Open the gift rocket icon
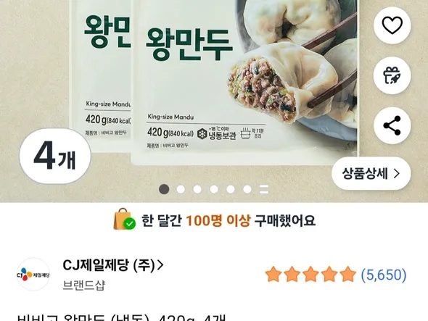Viewport: 428px width, 321px height. 392,75
